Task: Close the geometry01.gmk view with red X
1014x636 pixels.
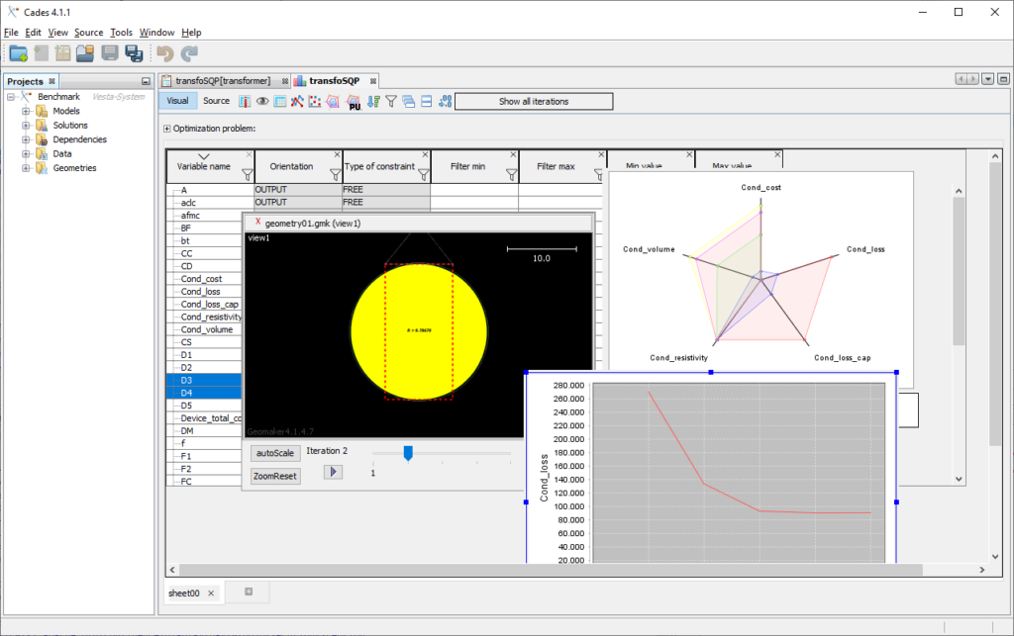Action: click(x=258, y=222)
